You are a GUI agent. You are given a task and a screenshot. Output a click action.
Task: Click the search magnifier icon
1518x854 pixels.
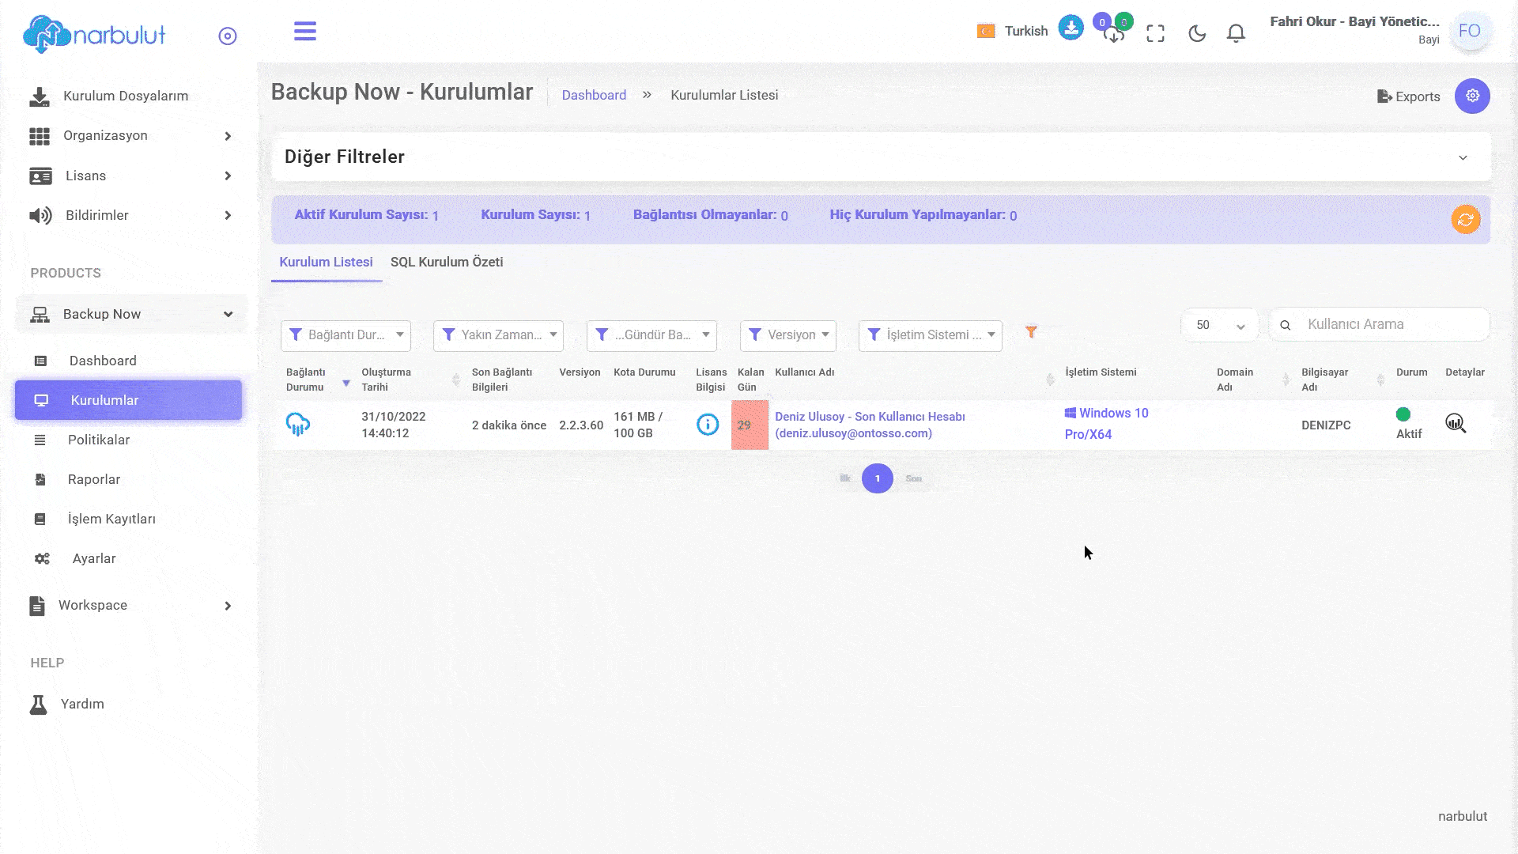(x=1286, y=325)
